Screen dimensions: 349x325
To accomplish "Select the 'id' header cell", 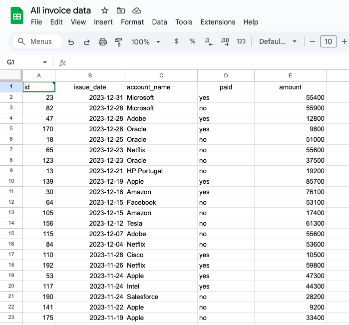I will [39, 87].
